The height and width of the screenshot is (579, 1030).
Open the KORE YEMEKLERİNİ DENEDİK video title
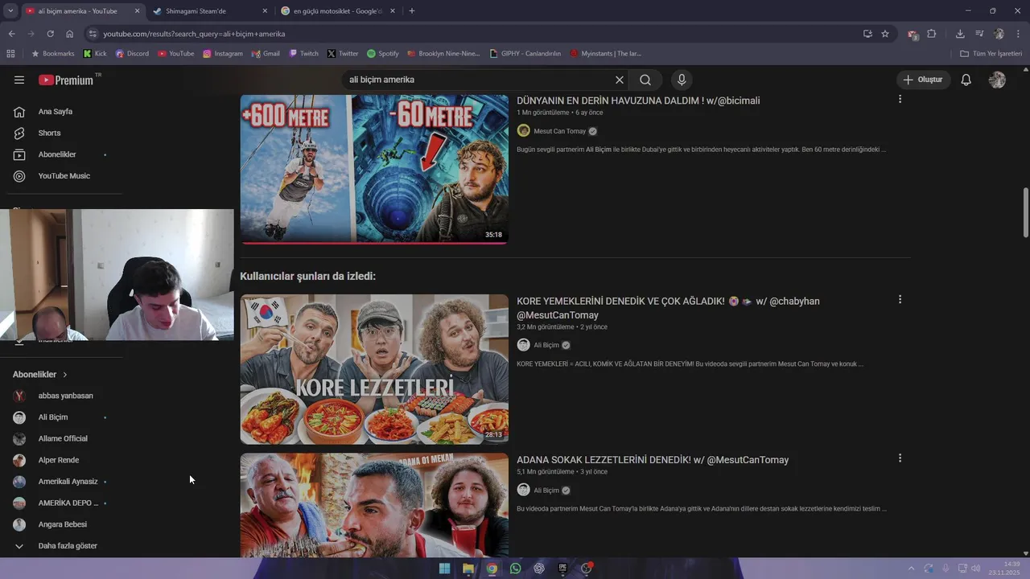[x=668, y=308]
